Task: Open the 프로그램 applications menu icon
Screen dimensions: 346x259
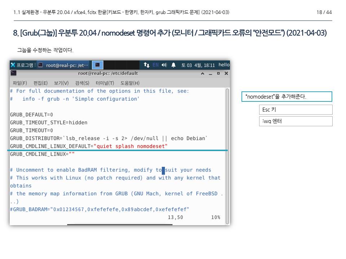Action: tap(13, 65)
